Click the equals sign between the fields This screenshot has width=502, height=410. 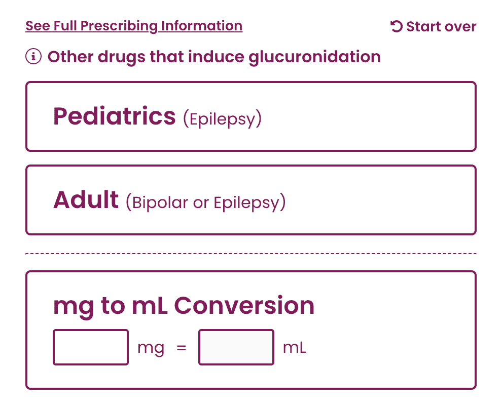click(x=182, y=348)
